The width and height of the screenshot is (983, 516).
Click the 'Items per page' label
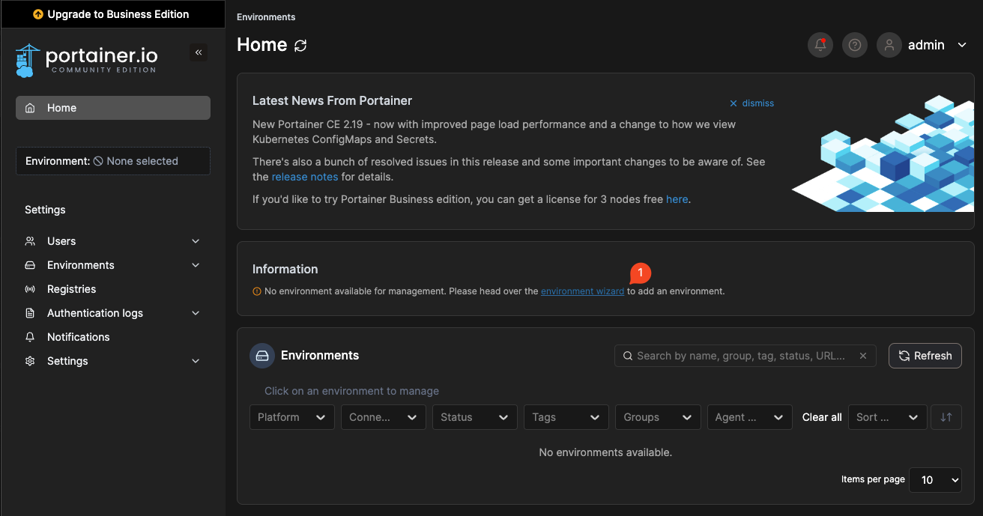(x=873, y=479)
